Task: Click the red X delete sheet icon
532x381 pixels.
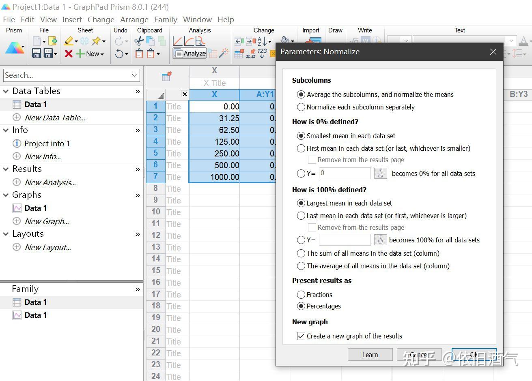Action: click(x=69, y=54)
